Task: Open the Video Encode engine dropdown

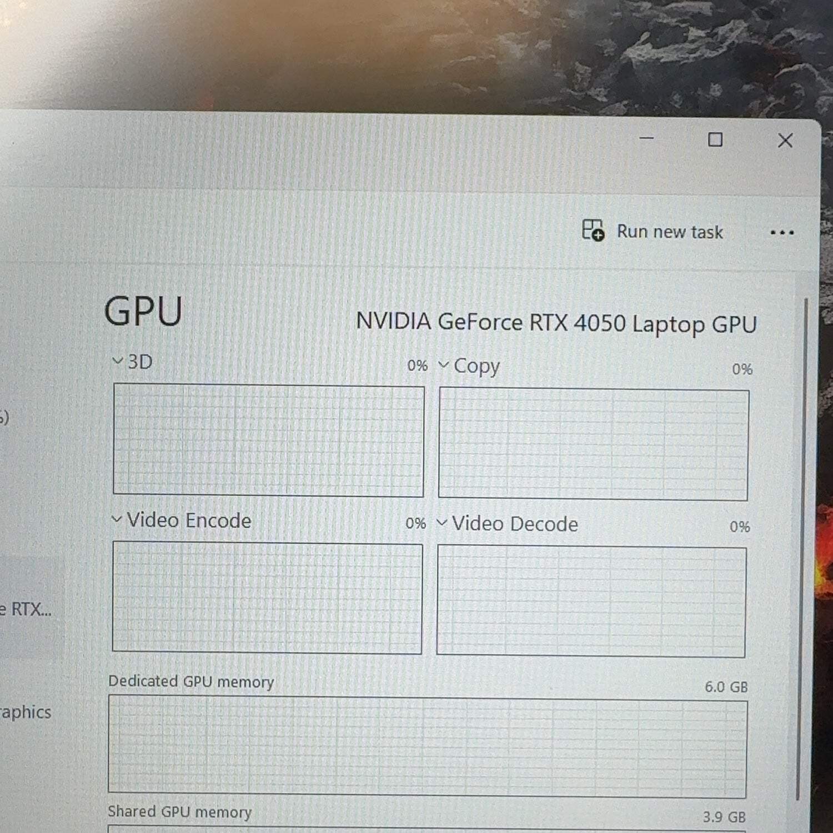Action: [116, 519]
